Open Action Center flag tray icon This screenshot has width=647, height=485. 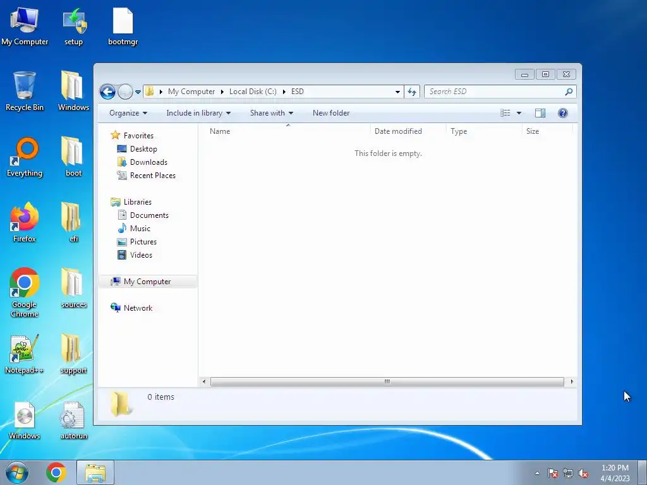click(552, 474)
